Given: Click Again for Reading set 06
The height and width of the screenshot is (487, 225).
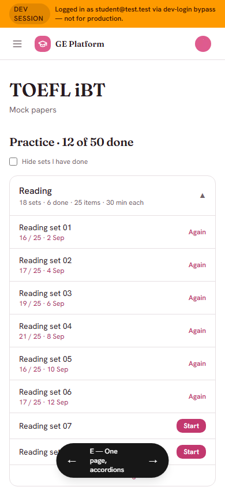Looking at the screenshot, I should click(x=197, y=396).
